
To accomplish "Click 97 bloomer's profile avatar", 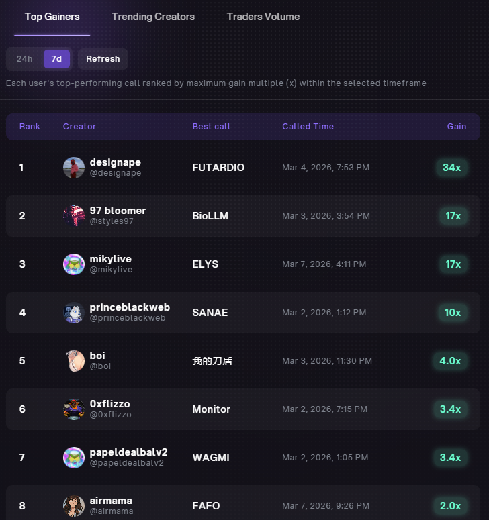I will (74, 216).
